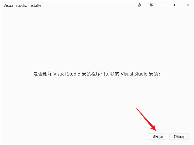Open the send feedback icon

[x=151, y=5]
